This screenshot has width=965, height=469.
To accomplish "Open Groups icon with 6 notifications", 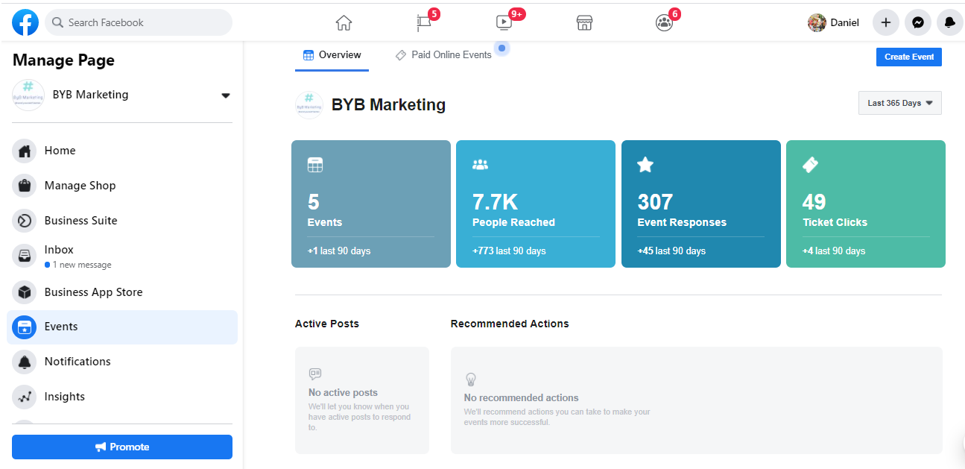I will 664,23.
